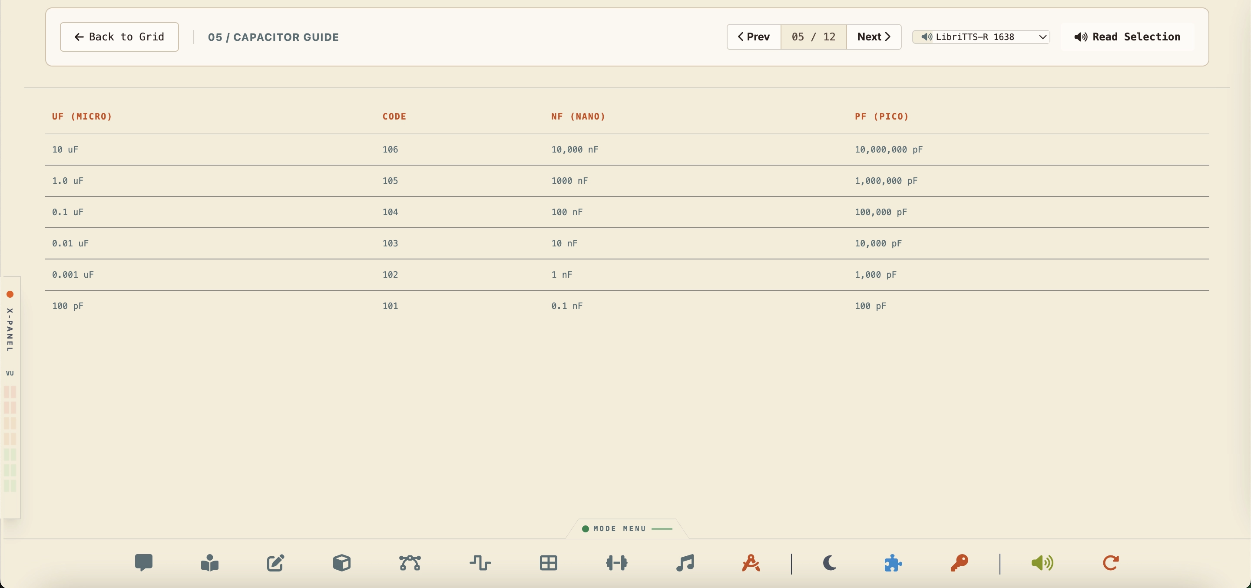Click the PF (PICO) column header
Image resolution: width=1251 pixels, height=588 pixels.
point(882,116)
